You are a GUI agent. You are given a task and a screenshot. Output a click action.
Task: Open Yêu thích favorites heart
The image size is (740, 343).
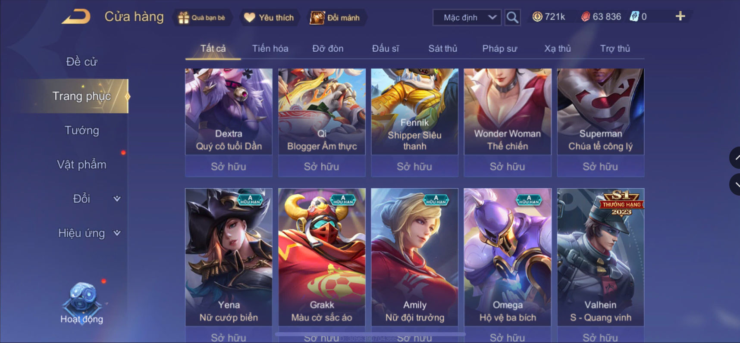[250, 18]
